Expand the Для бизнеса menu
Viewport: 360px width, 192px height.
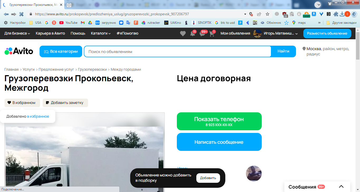click(x=17, y=33)
